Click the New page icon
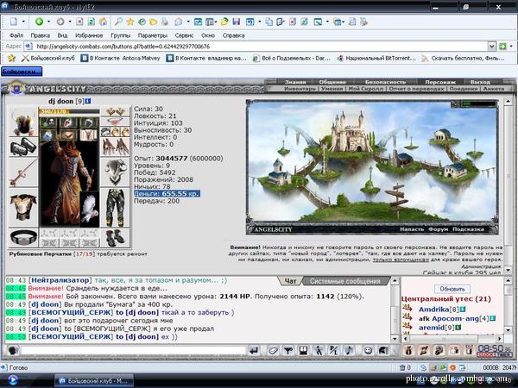 [14, 22]
